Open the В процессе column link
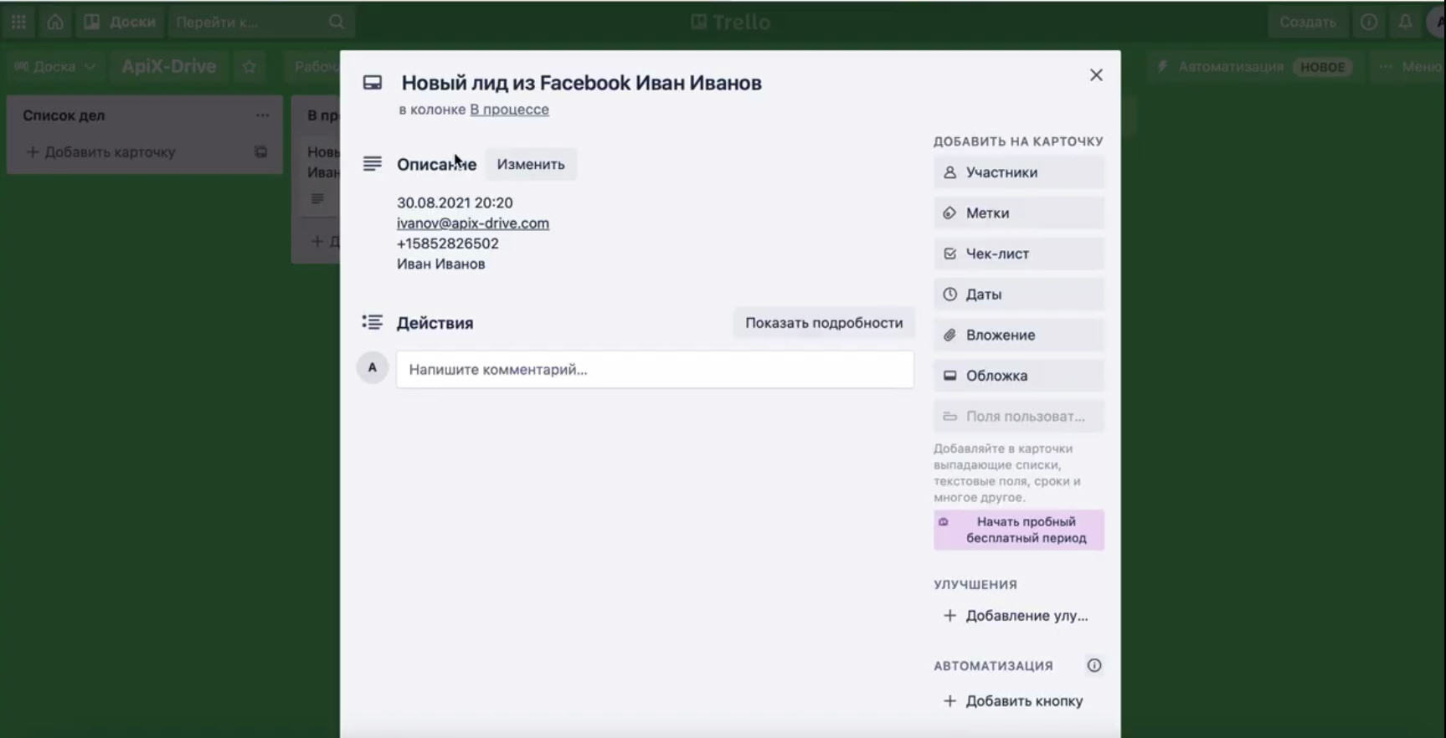 coord(509,110)
